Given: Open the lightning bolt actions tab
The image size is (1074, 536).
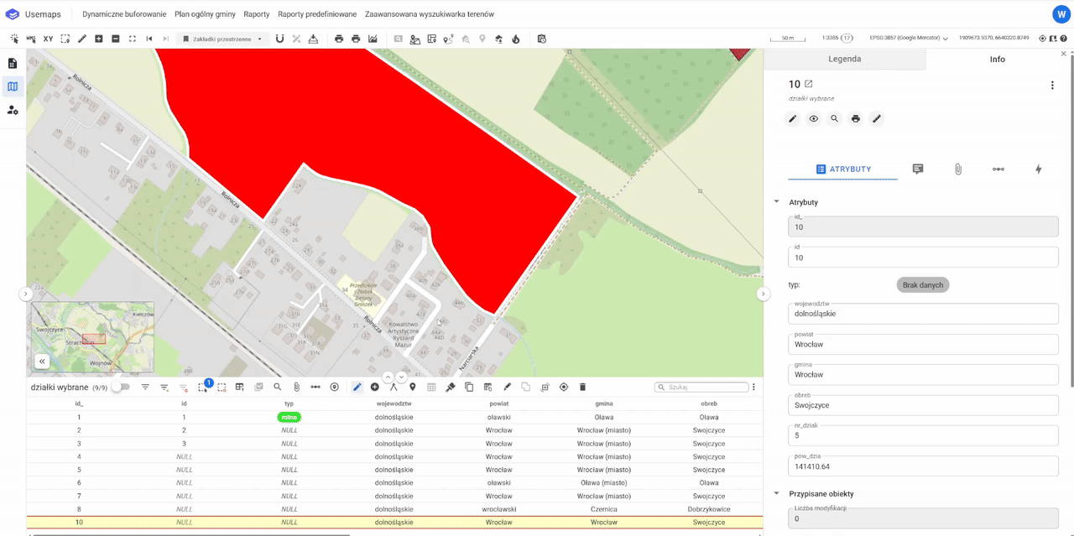Looking at the screenshot, I should (1038, 169).
